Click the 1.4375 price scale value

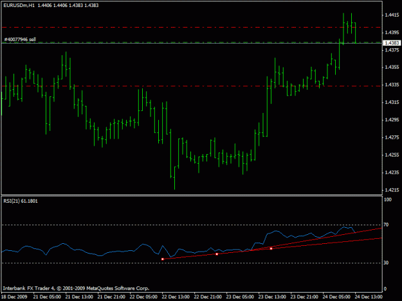(392, 50)
